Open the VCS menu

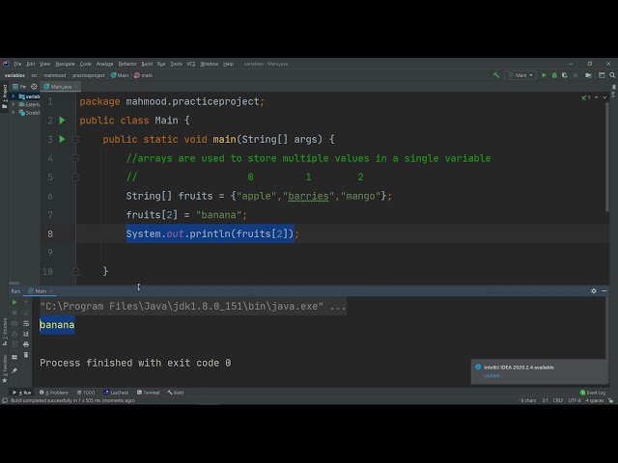point(191,64)
